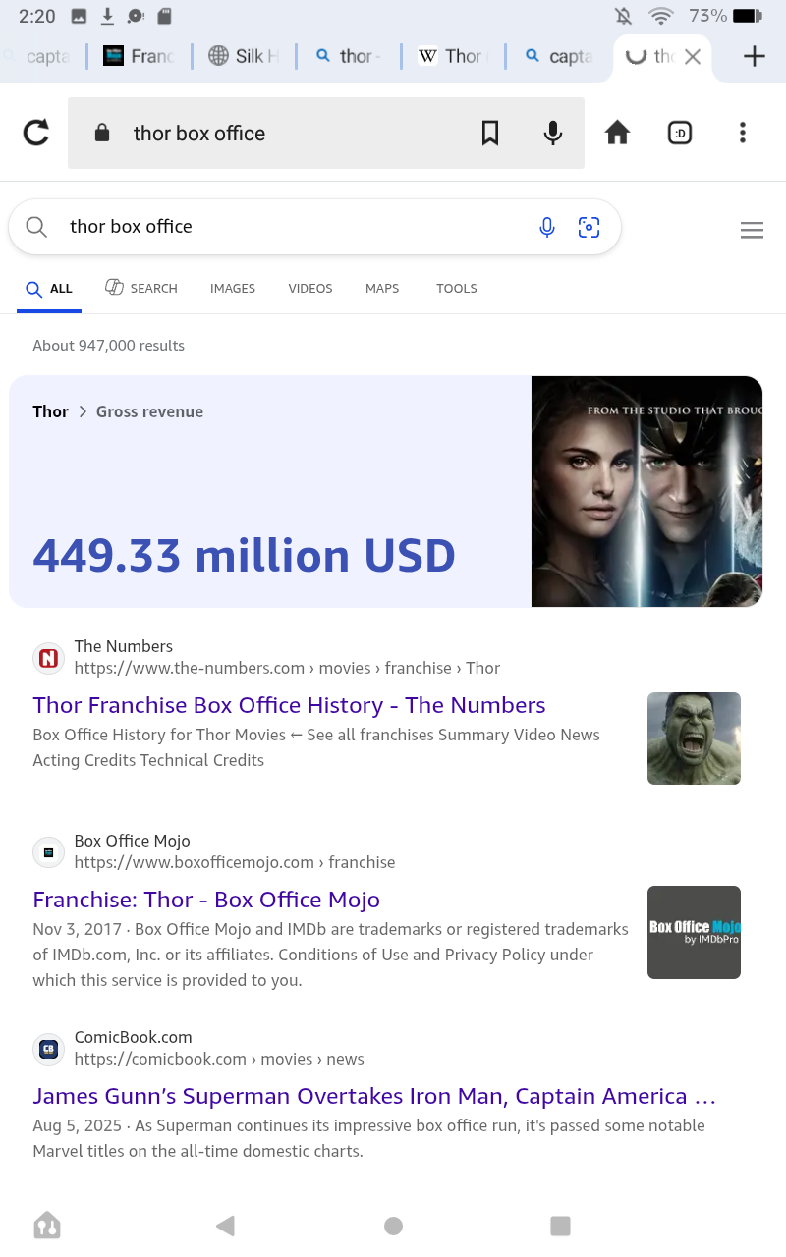
Task: Tap the Android home circle button
Action: point(393,1225)
